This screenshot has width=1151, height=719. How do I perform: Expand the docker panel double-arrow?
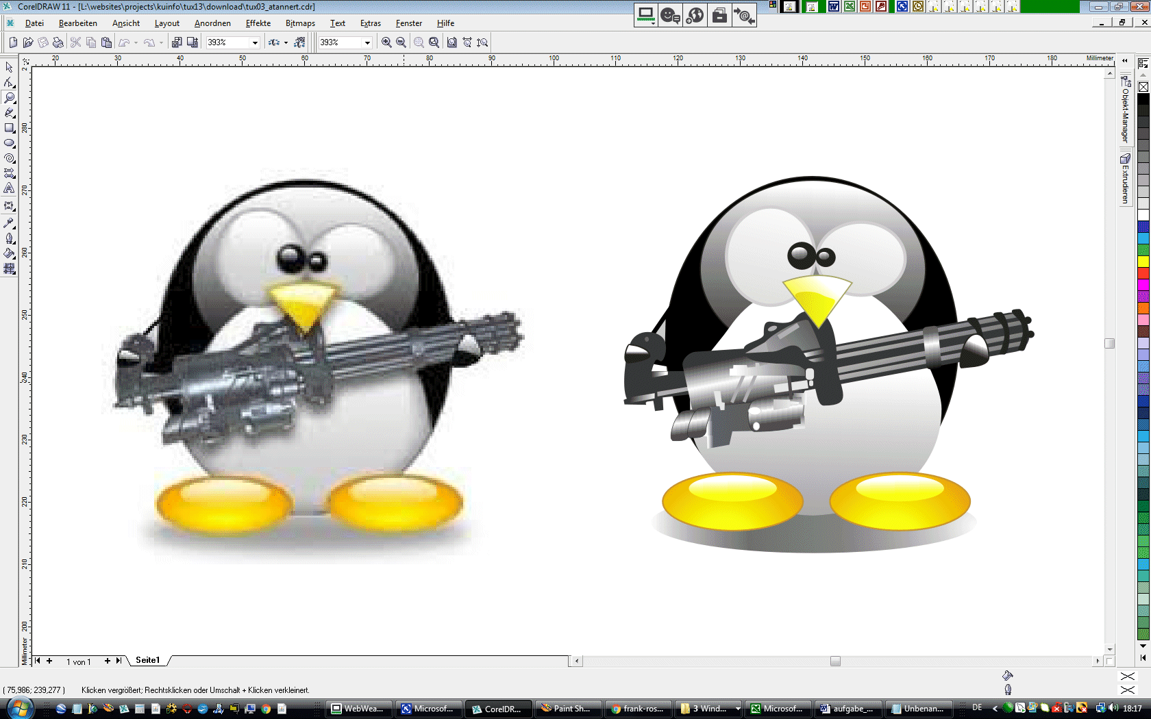pyautogui.click(x=1124, y=60)
